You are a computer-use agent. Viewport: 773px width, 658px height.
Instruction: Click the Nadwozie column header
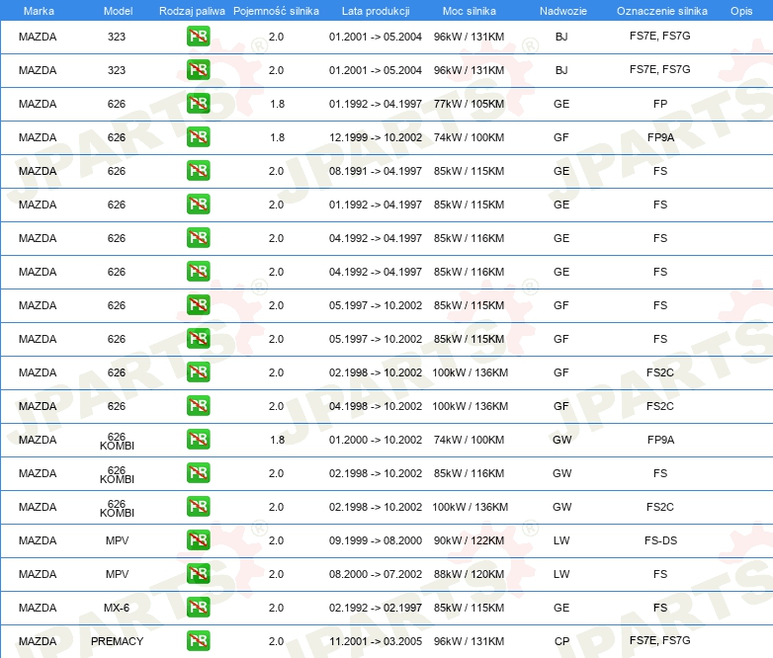(563, 11)
